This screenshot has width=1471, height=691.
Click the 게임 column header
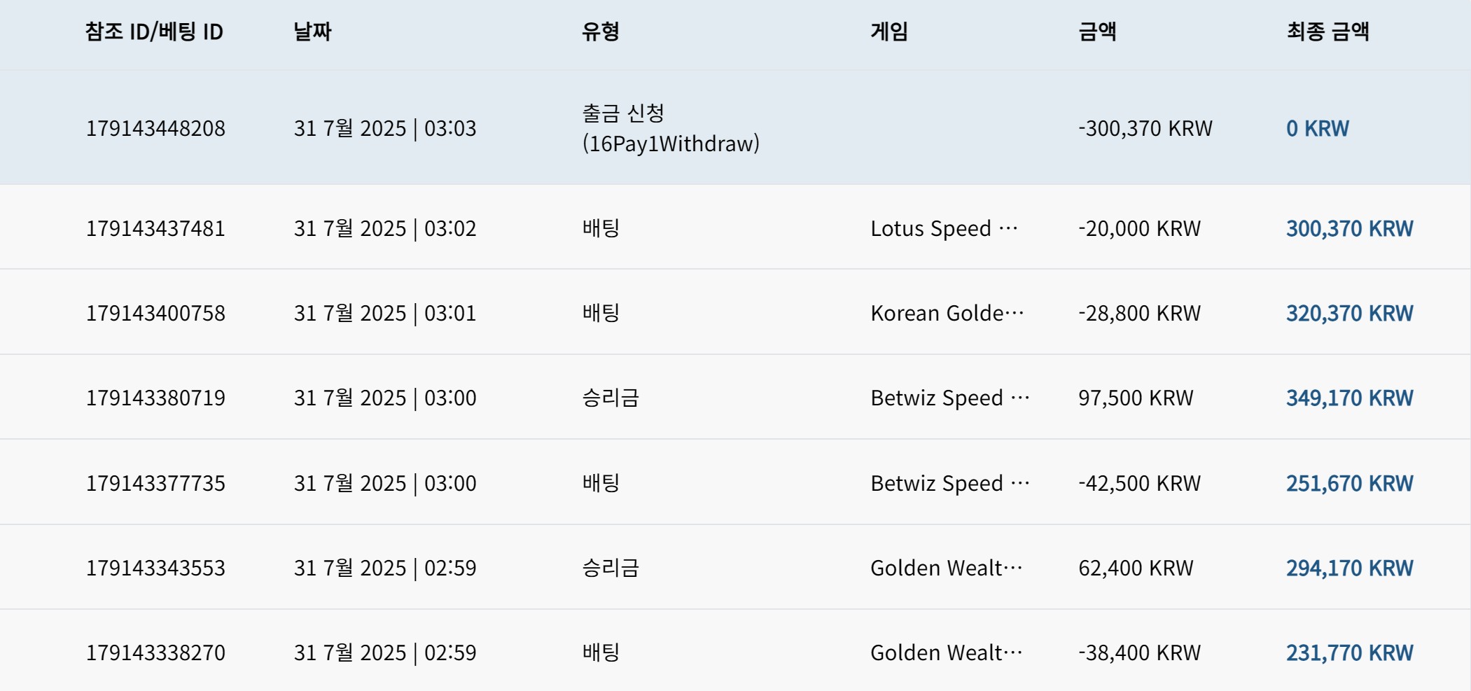889,32
